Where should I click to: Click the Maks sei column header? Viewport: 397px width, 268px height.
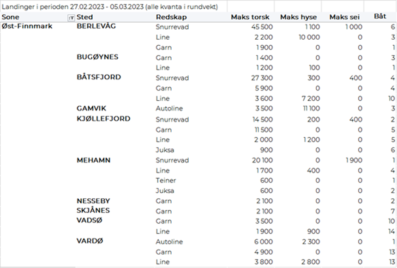344,17
